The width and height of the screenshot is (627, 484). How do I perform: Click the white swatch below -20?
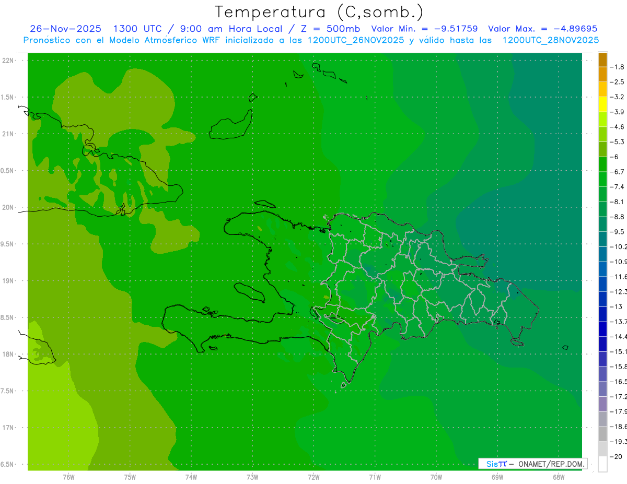602,464
